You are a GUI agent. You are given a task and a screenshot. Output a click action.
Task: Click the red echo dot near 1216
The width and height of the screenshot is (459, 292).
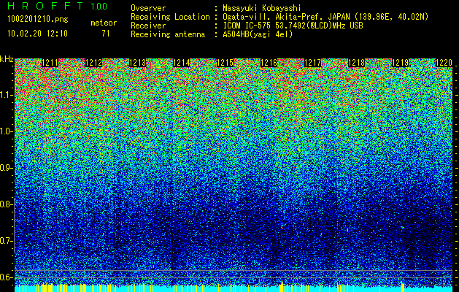click(x=282, y=227)
